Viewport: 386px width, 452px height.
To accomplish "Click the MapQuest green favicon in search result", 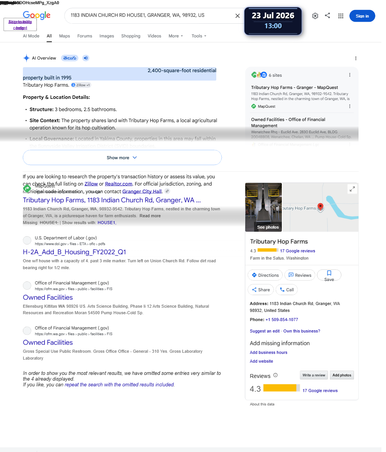I will click(27, 189).
